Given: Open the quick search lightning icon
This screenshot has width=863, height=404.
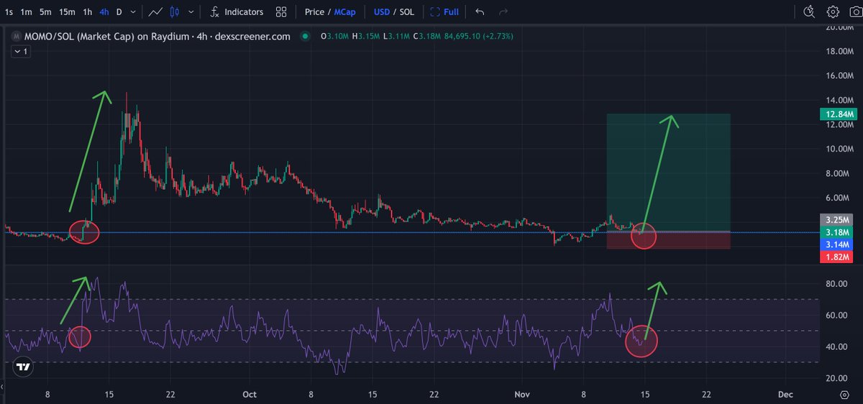Looking at the screenshot, I should [x=809, y=12].
